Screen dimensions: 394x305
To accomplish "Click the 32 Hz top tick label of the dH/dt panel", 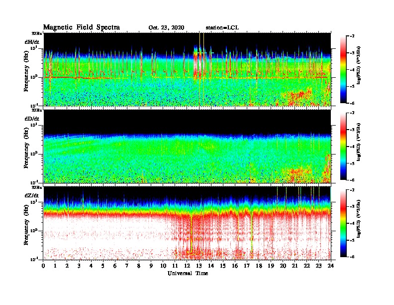I will (36, 33).
